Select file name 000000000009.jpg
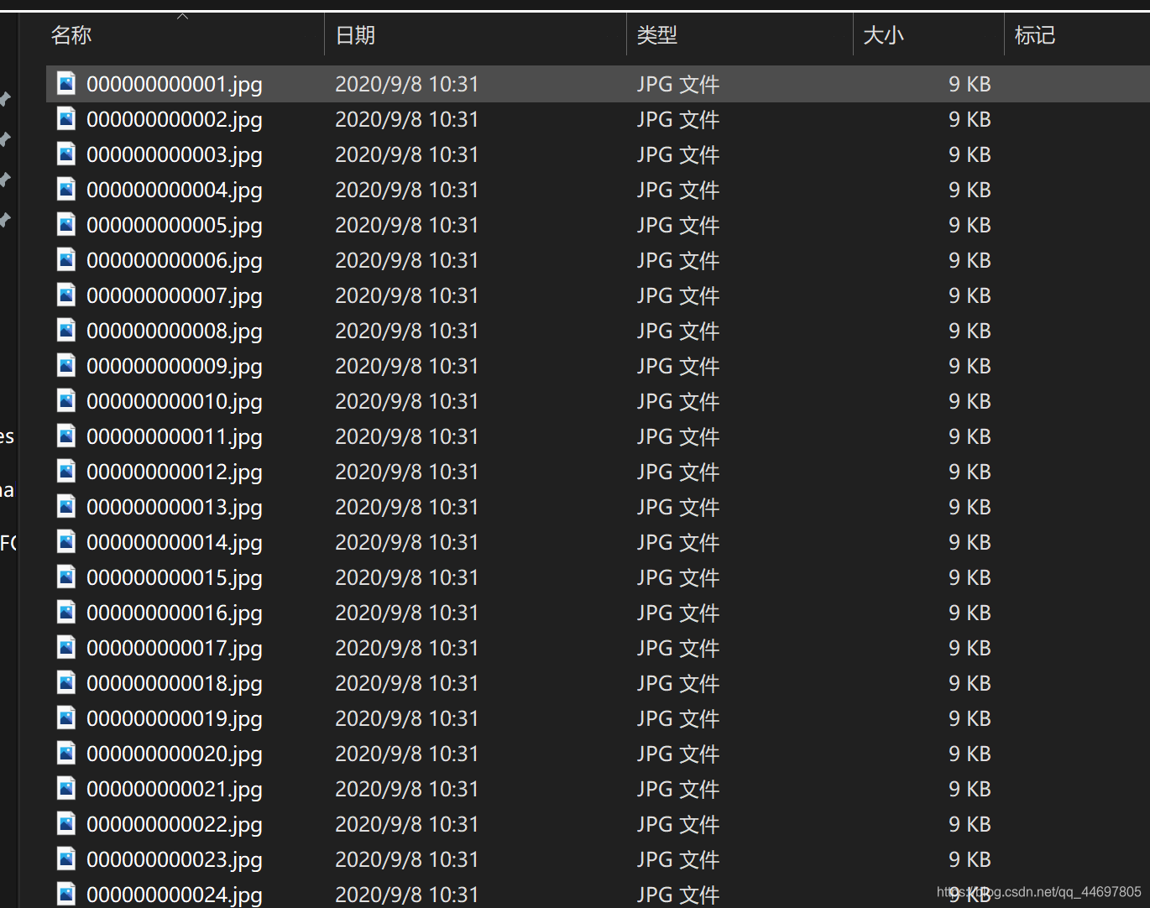Screen dimensions: 1150x908 pyautogui.click(x=175, y=367)
